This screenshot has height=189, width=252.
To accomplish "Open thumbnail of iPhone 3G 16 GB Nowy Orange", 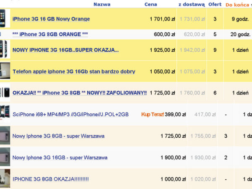I will pos(4,18).
